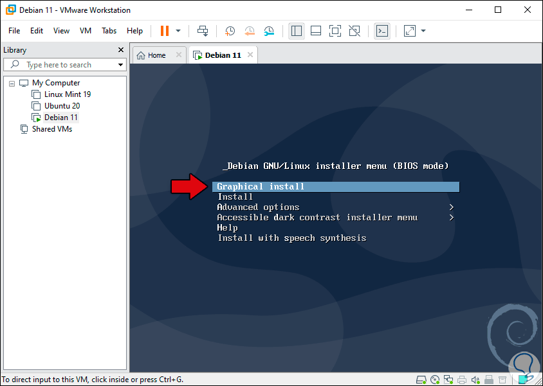
Task: Click the Accessible dark contrast submenu chevron
Action: click(451, 218)
